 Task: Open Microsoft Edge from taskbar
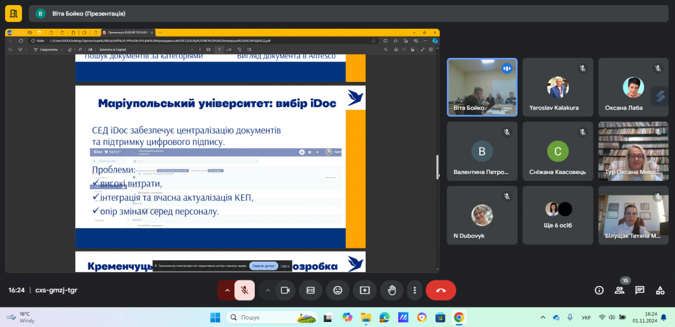click(385, 317)
